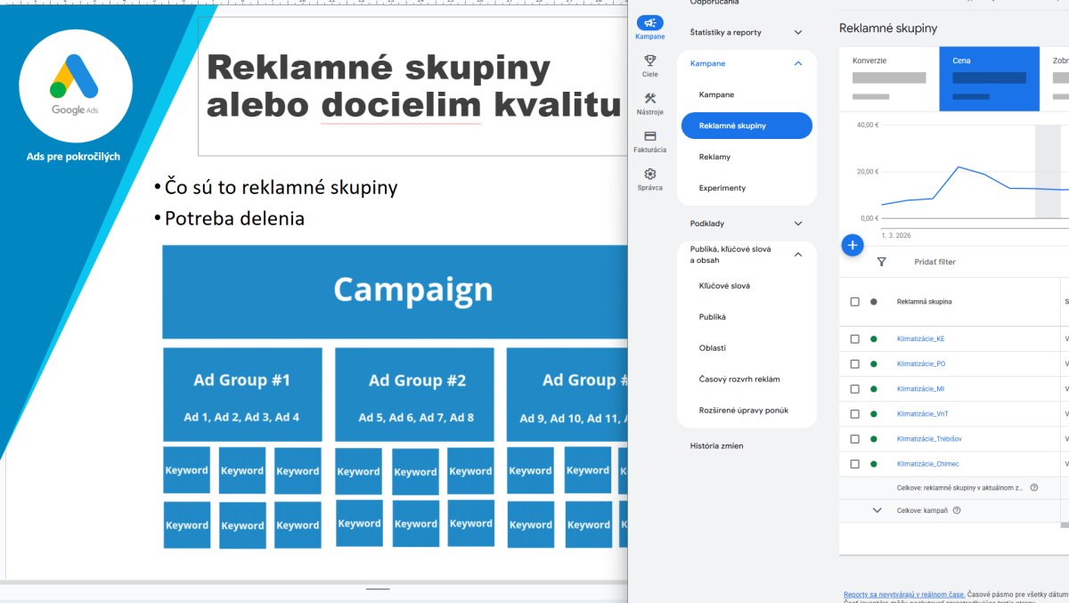The height and width of the screenshot is (603, 1069).
Task: Expand the Celkove: kampaň row chevron
Action: [877, 510]
